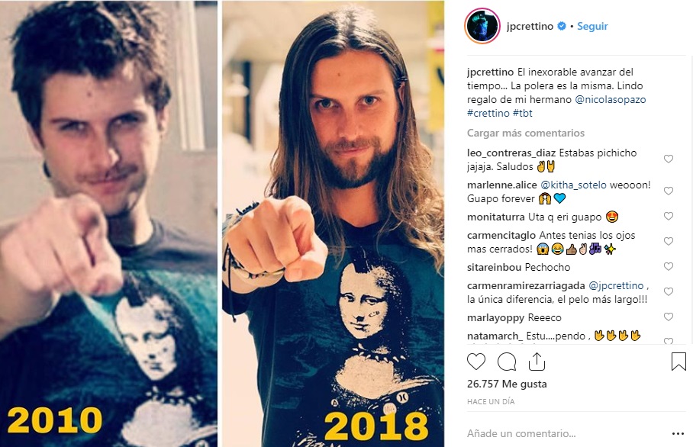This screenshot has width=693, height=447.
Task: Like marlayoppy's comment heart
Action: [x=669, y=317]
